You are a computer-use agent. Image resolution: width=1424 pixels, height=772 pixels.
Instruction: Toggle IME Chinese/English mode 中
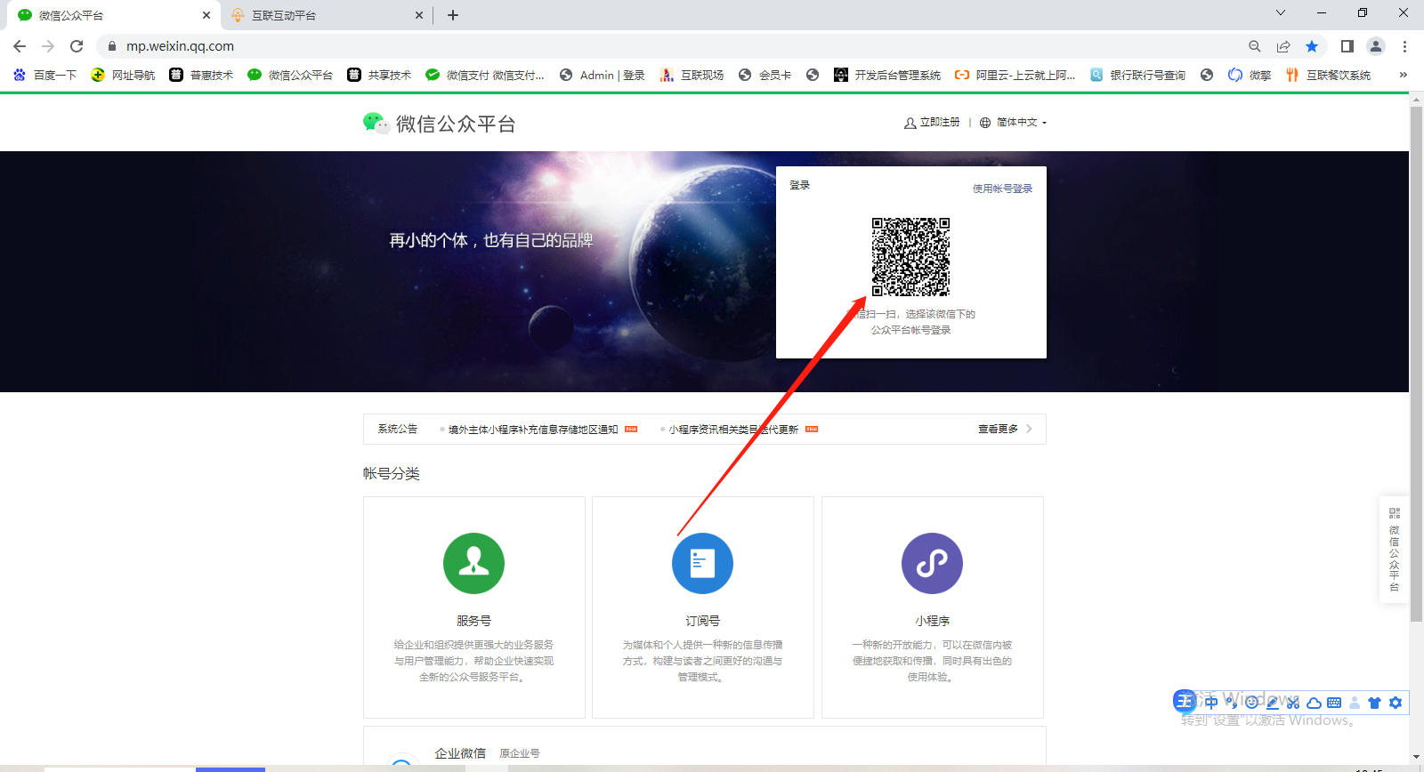(x=1211, y=703)
